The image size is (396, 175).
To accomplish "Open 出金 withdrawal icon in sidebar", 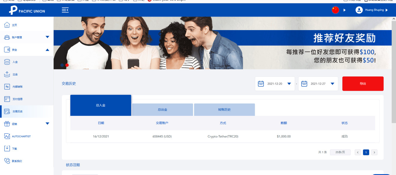I will coord(7,74).
